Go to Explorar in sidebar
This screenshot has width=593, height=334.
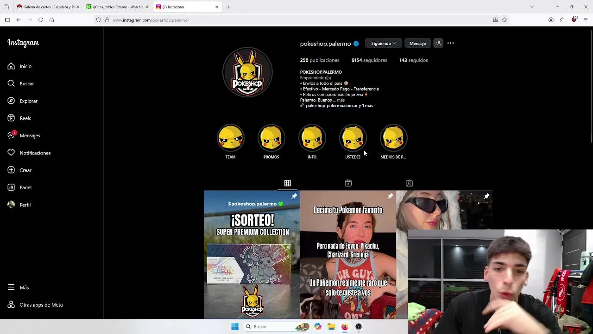click(x=22, y=101)
